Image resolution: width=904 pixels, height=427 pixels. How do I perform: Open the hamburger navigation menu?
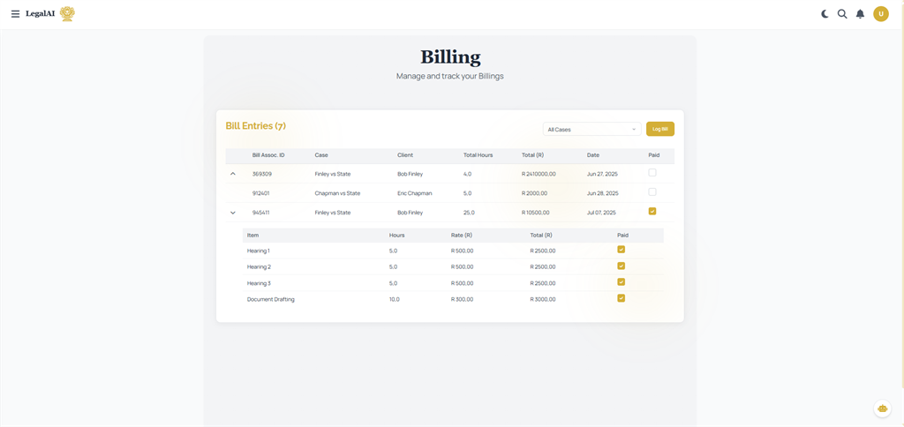(x=15, y=14)
